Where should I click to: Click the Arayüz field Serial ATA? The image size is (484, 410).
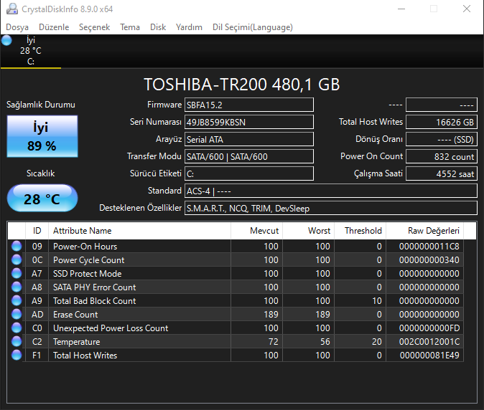point(248,140)
